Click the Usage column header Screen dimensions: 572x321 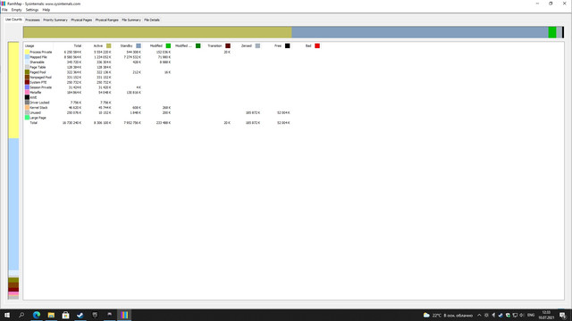click(29, 45)
